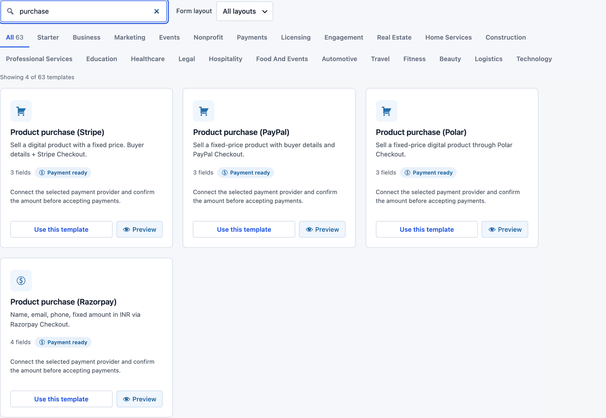Select the All 63 tab
The height and width of the screenshot is (418, 606).
(x=15, y=37)
